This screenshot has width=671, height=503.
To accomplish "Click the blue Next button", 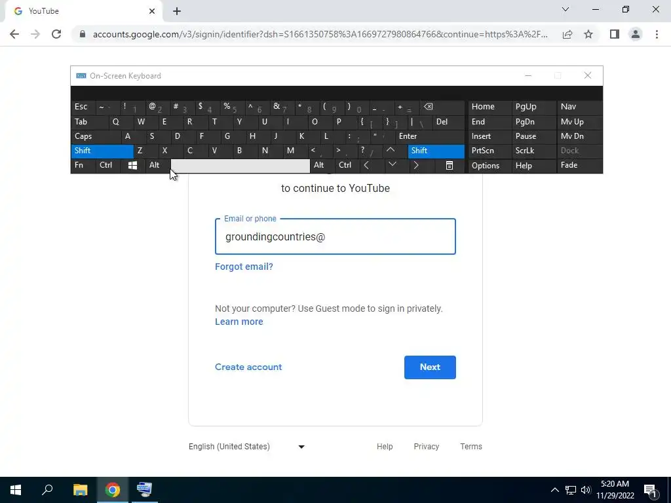I will pyautogui.click(x=430, y=367).
